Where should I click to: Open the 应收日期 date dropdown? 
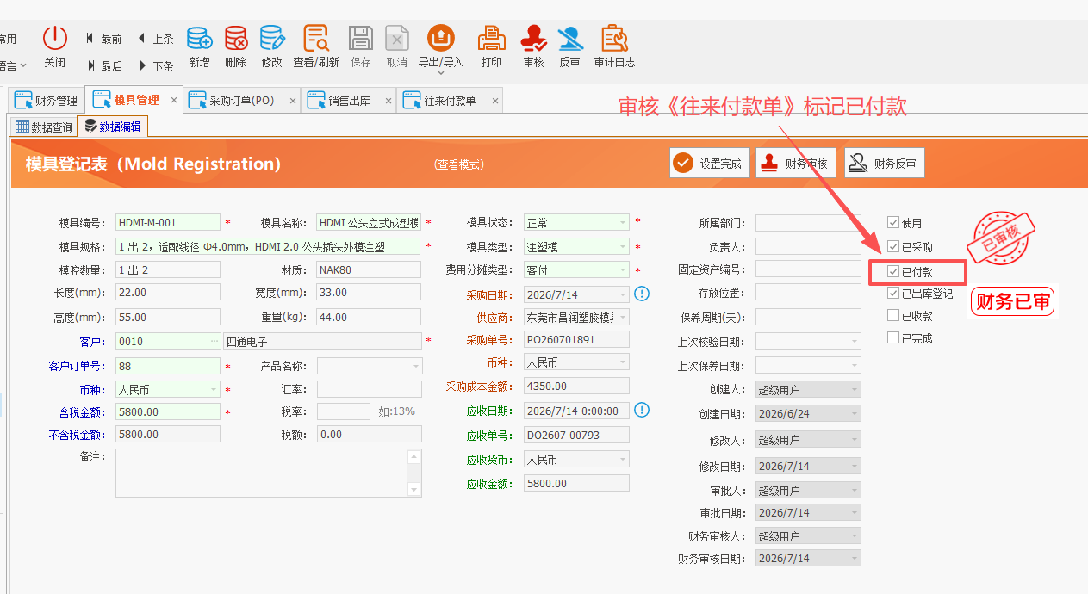[622, 411]
